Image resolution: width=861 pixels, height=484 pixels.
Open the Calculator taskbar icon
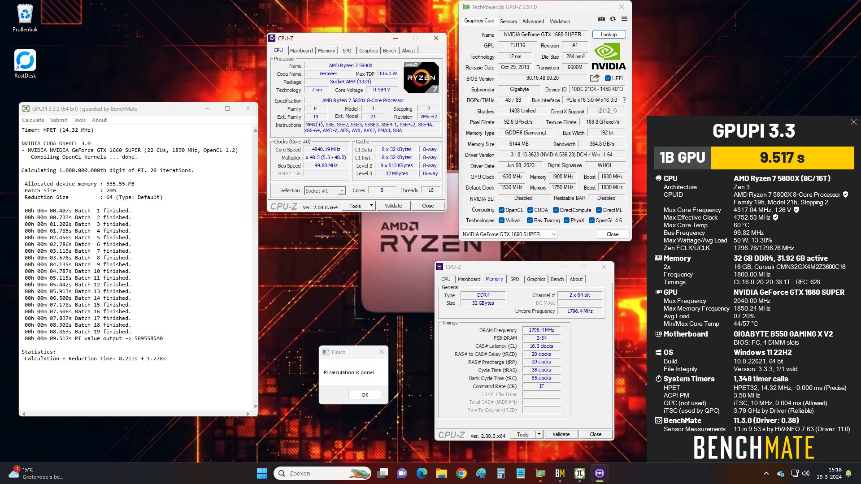(x=501, y=473)
